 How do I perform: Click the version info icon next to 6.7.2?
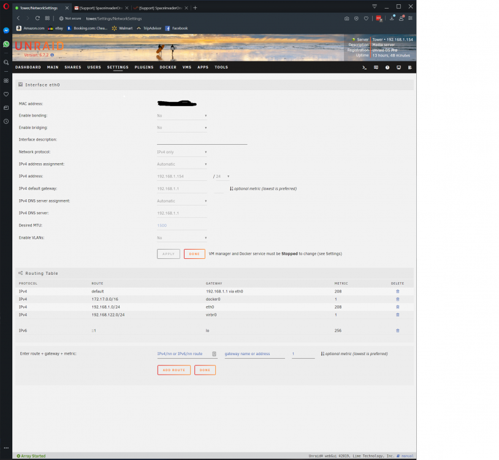tap(52, 55)
